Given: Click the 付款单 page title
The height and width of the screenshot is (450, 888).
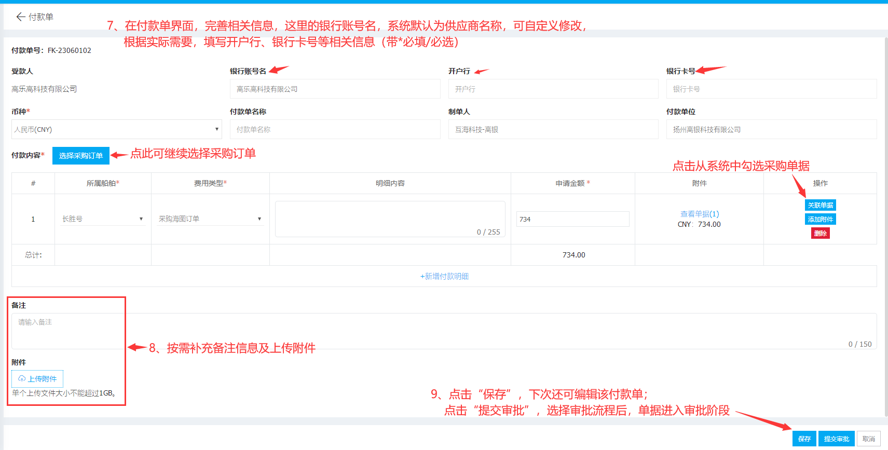Looking at the screenshot, I should tap(41, 17).
